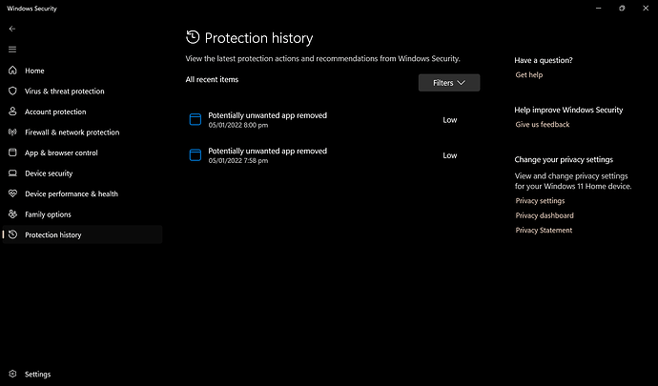Click the Settings gear icon
This screenshot has height=386, width=658.
12,374
